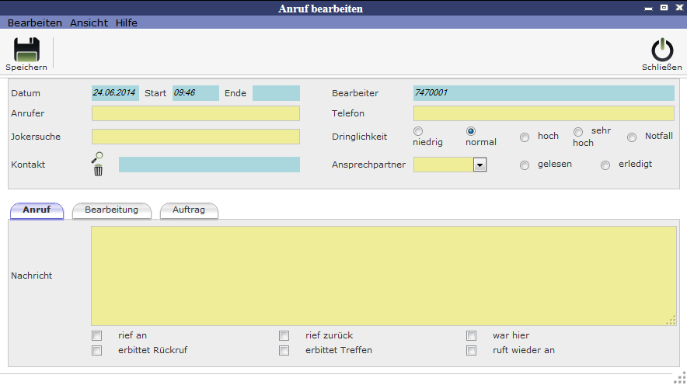Expand the Ansprechpartner dropdown arrow
This screenshot has width=687, height=385.
click(480, 165)
